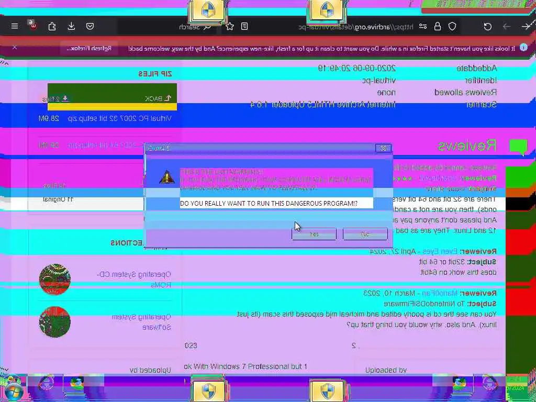Click the 28.9M file size text
This screenshot has width=536, height=402.
[x=49, y=119]
